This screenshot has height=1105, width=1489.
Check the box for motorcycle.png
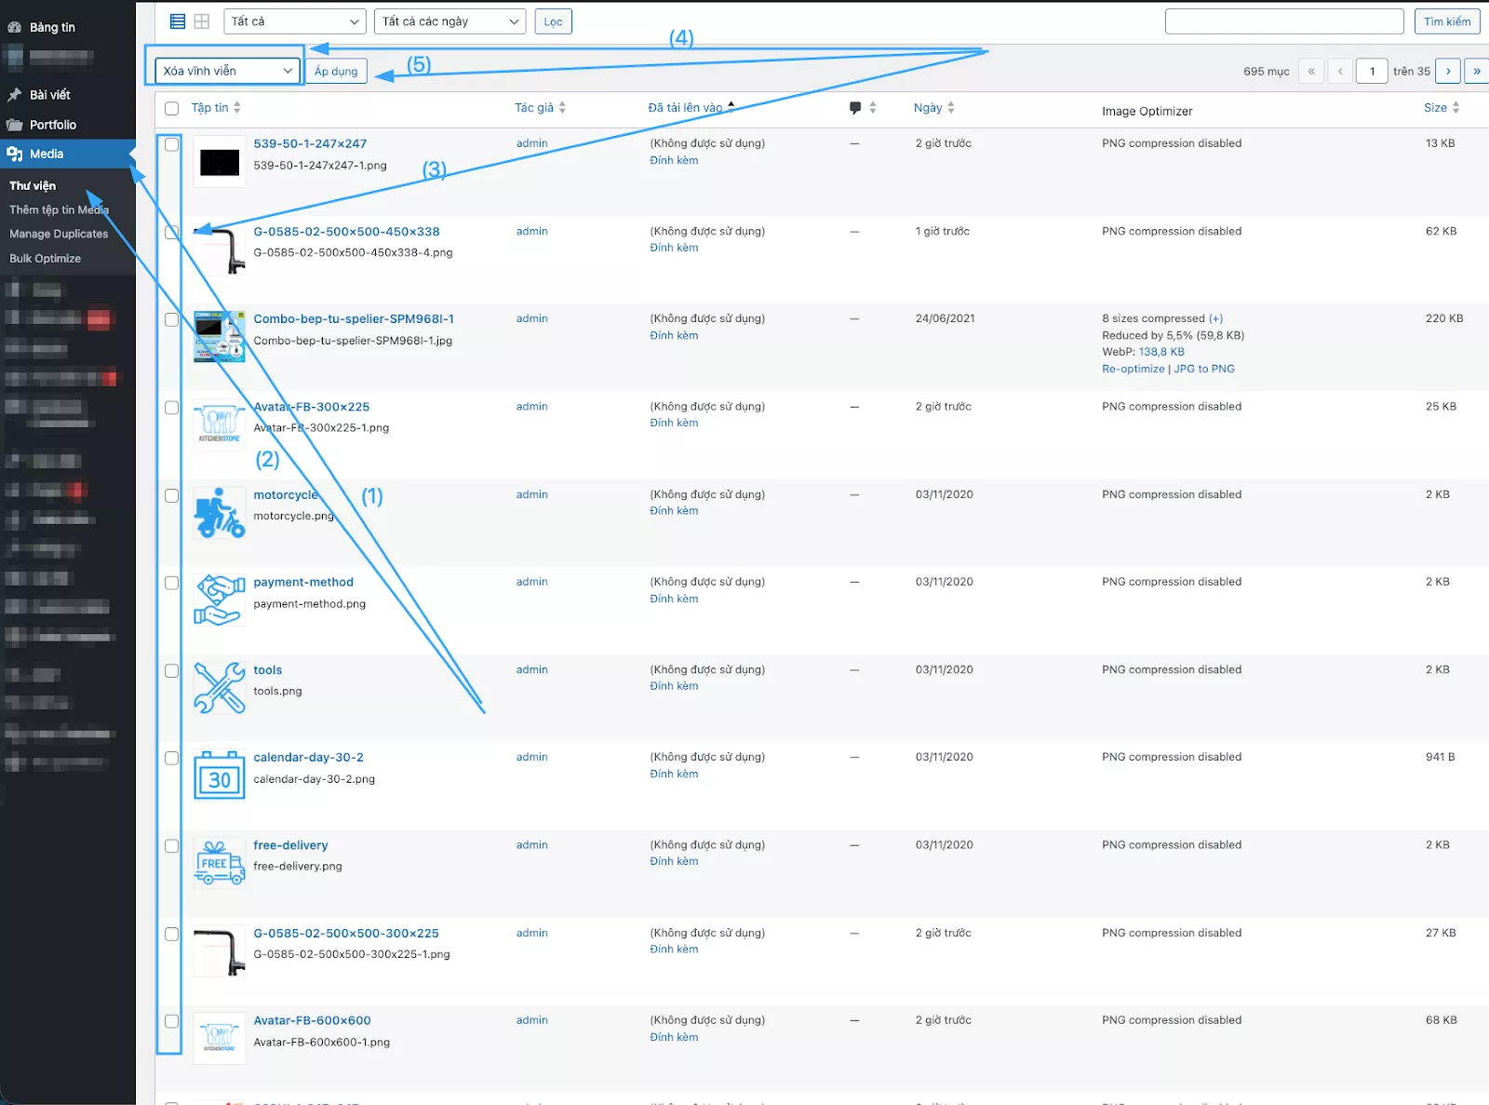point(171,495)
